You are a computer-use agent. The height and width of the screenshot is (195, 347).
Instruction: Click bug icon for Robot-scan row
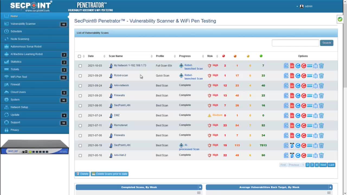(x=315, y=76)
